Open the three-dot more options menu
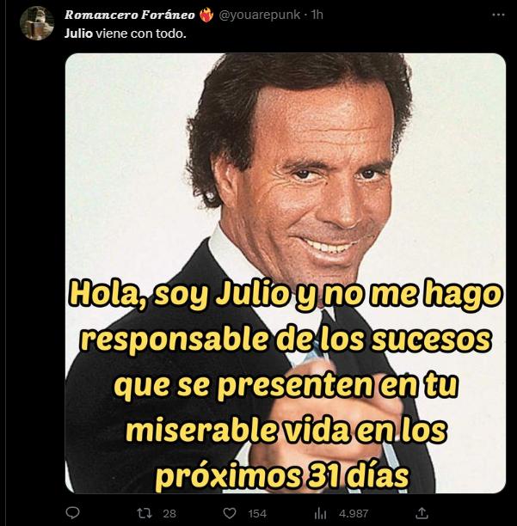This screenshot has height=526, width=517. point(498,15)
